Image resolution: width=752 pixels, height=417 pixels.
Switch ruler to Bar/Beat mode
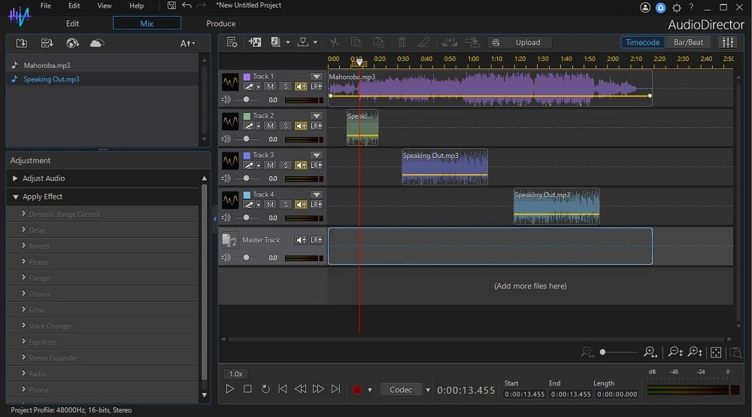pos(688,42)
